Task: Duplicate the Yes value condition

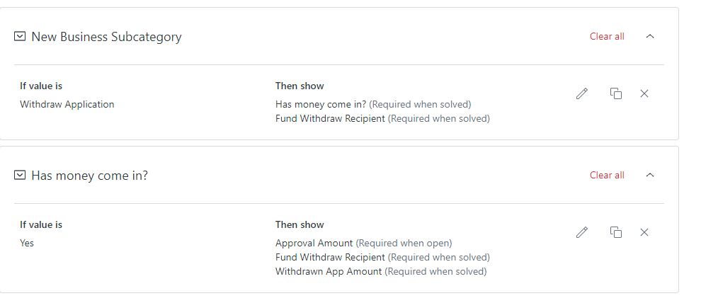Action: click(x=615, y=232)
